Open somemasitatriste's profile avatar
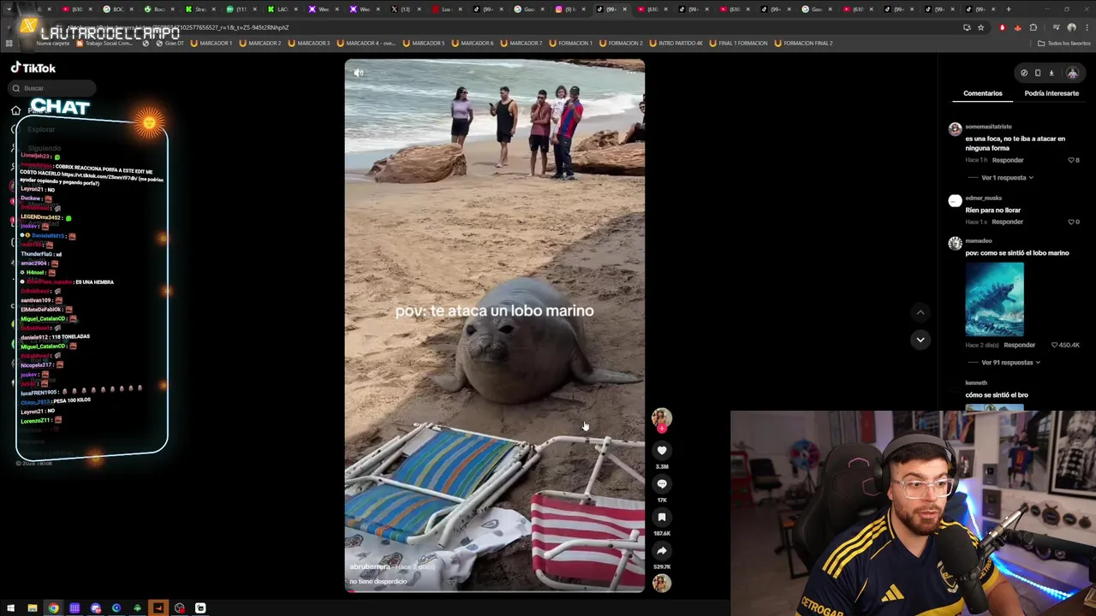1096x616 pixels. (x=955, y=129)
